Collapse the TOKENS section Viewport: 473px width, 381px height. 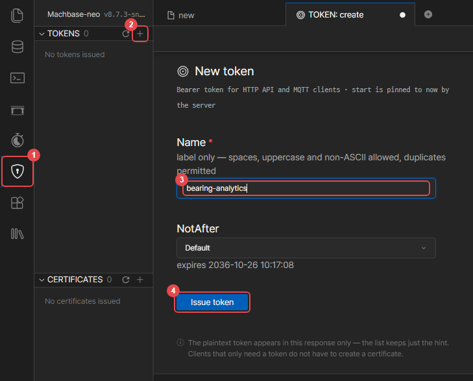coord(42,34)
